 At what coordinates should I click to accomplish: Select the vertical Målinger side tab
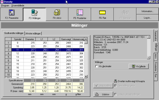tap(156, 47)
